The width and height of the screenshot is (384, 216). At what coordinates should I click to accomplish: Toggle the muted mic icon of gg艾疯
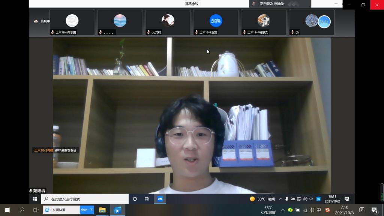(x=148, y=32)
